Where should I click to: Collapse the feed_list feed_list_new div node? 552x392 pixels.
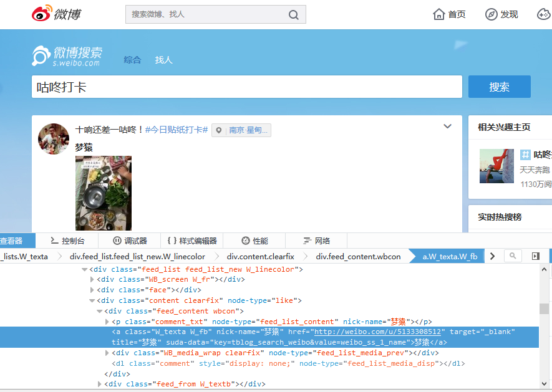coord(84,270)
